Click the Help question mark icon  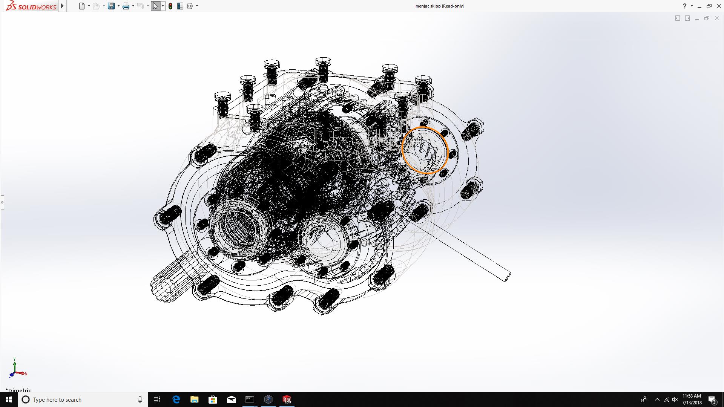coord(684,6)
